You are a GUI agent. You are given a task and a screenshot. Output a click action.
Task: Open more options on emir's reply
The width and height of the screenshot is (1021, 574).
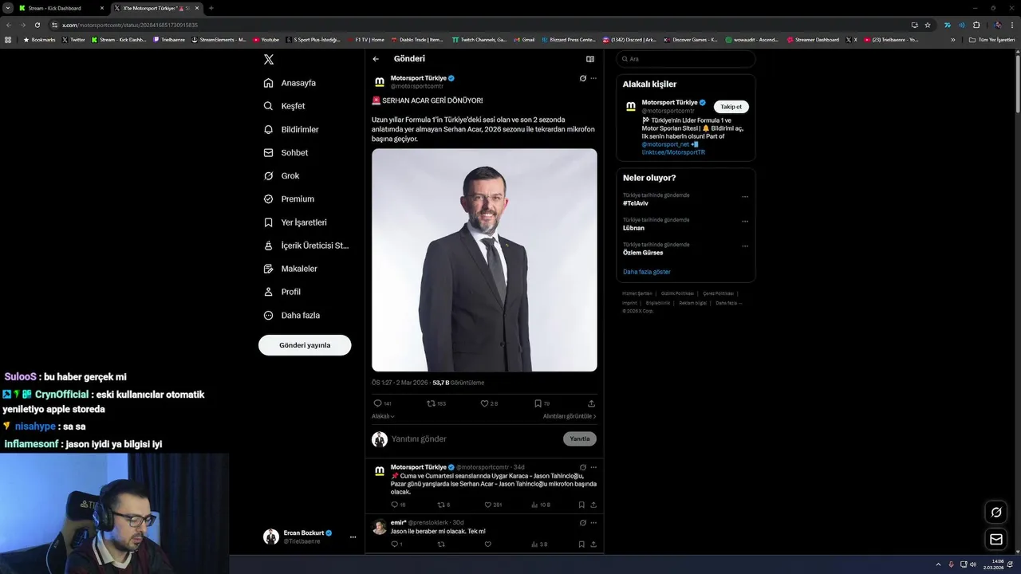pyautogui.click(x=593, y=523)
